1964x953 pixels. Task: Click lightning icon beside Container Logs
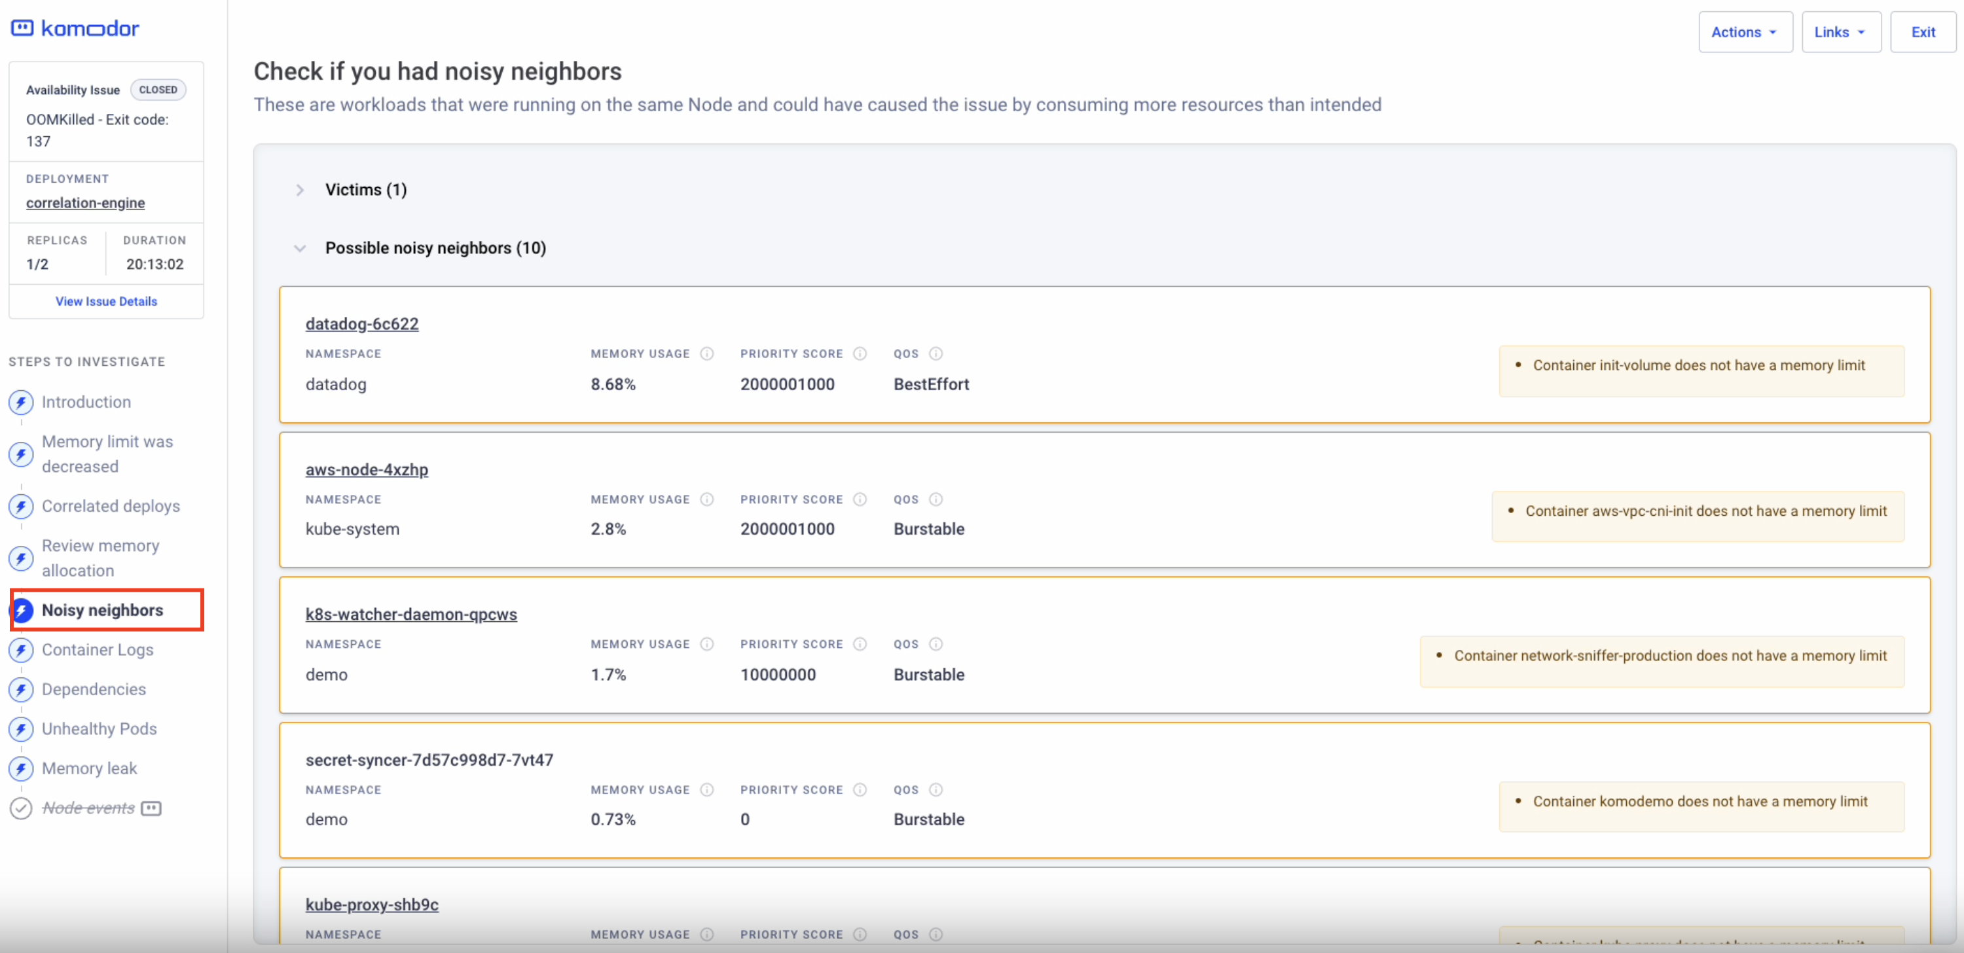pos(22,651)
